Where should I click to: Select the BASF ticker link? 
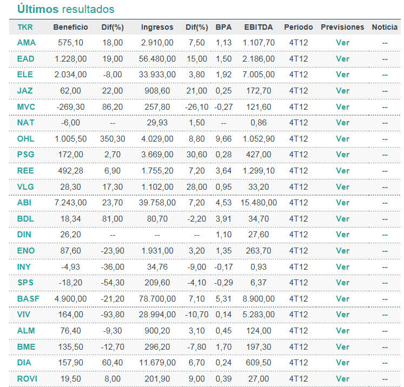click(27, 299)
